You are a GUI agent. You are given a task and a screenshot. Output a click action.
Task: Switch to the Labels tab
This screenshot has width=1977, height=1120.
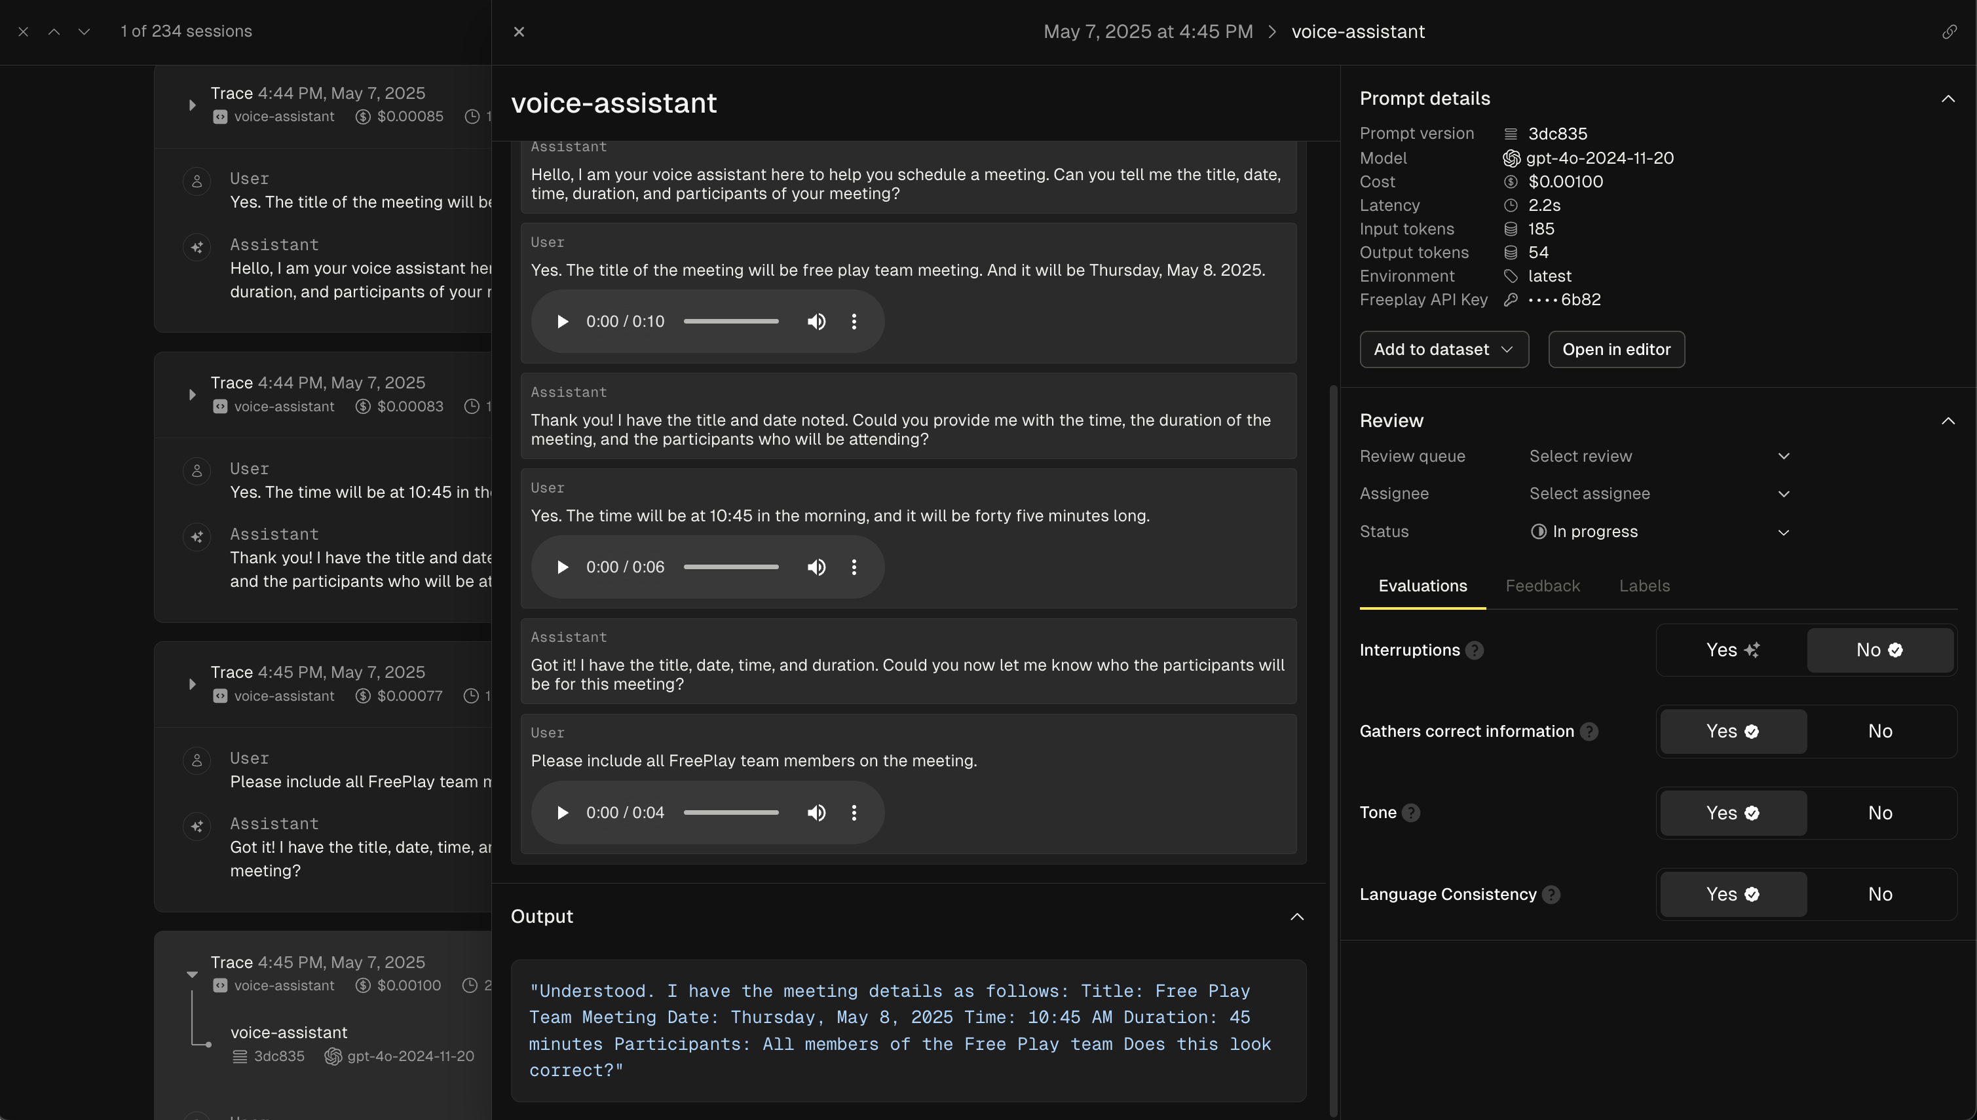[x=1644, y=586]
